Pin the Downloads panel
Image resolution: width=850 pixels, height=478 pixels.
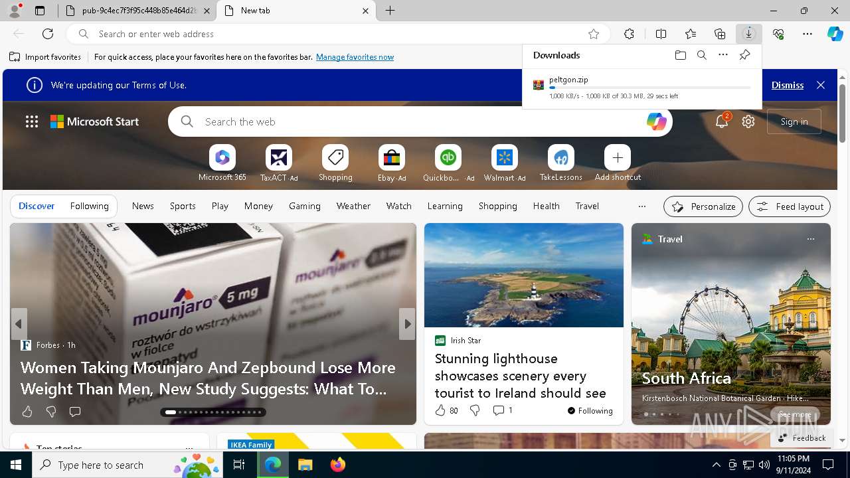click(x=744, y=55)
